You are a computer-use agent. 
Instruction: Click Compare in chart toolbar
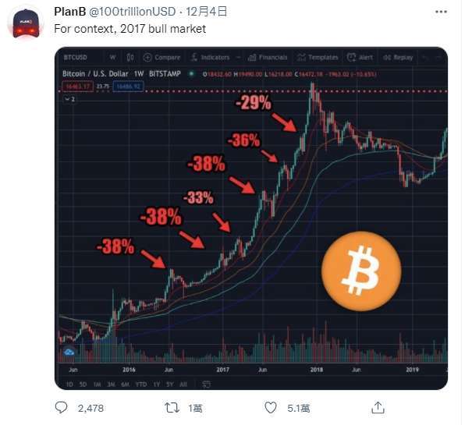tap(162, 57)
